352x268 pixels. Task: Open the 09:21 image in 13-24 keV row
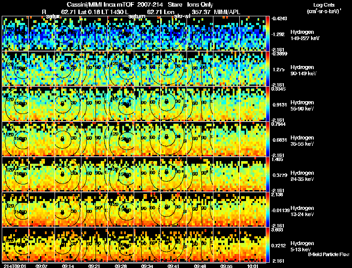95,209
